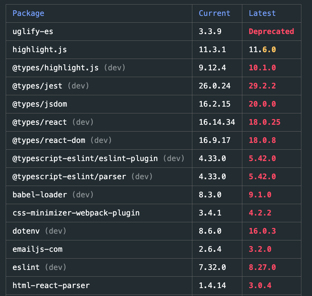Click latest version 18.0.8
The width and height of the screenshot is (312, 296).
[262, 140]
